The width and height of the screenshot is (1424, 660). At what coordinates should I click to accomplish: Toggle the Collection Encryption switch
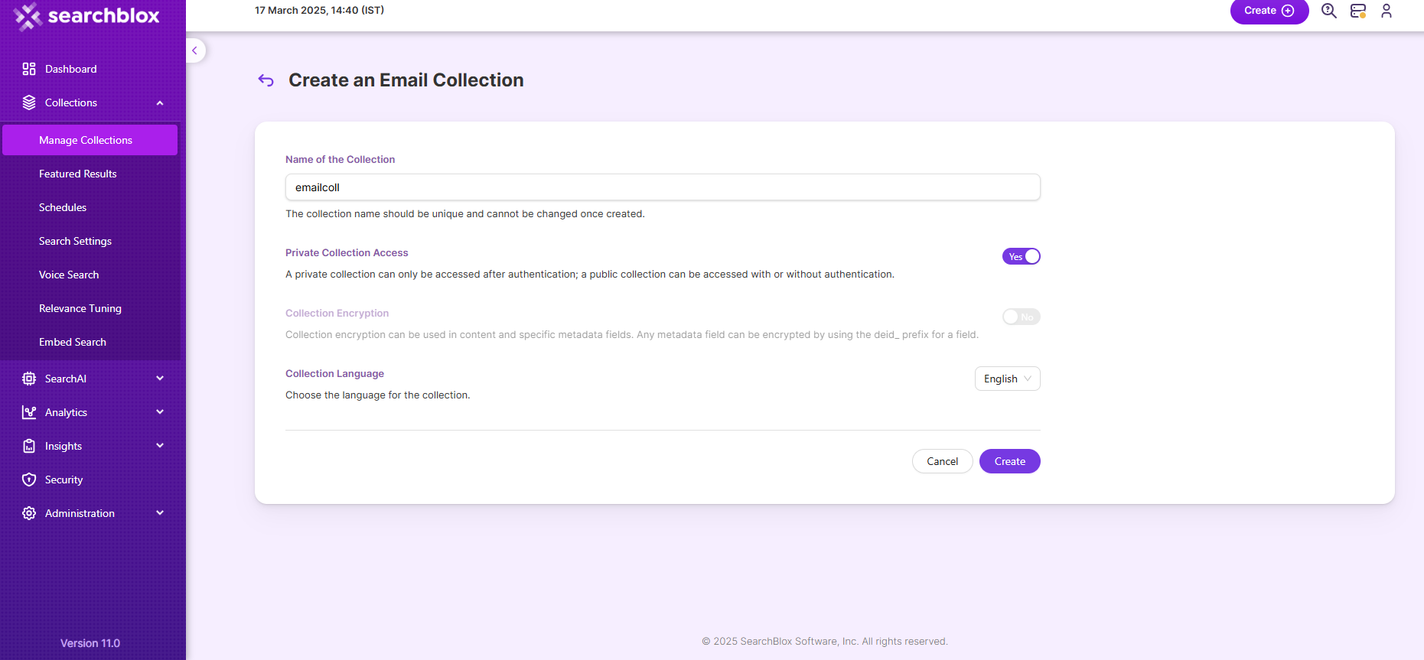click(1022, 317)
